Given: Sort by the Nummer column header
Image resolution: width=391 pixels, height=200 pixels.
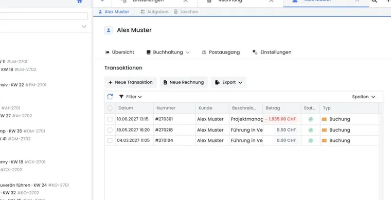Looking at the screenshot, I should click(174, 108).
